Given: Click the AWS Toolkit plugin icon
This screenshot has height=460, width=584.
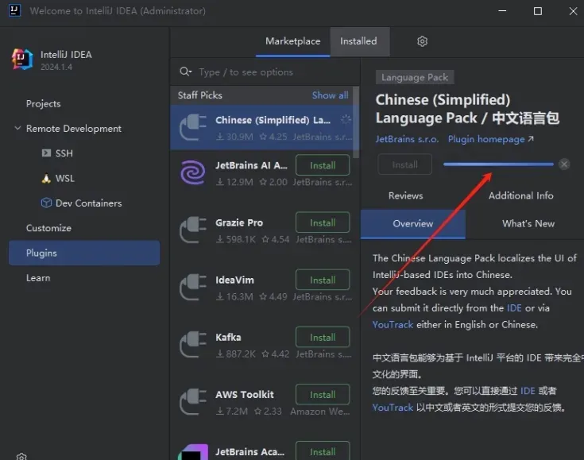Looking at the screenshot, I should tap(193, 402).
